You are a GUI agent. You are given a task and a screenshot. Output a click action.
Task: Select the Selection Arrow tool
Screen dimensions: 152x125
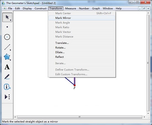(7, 17)
